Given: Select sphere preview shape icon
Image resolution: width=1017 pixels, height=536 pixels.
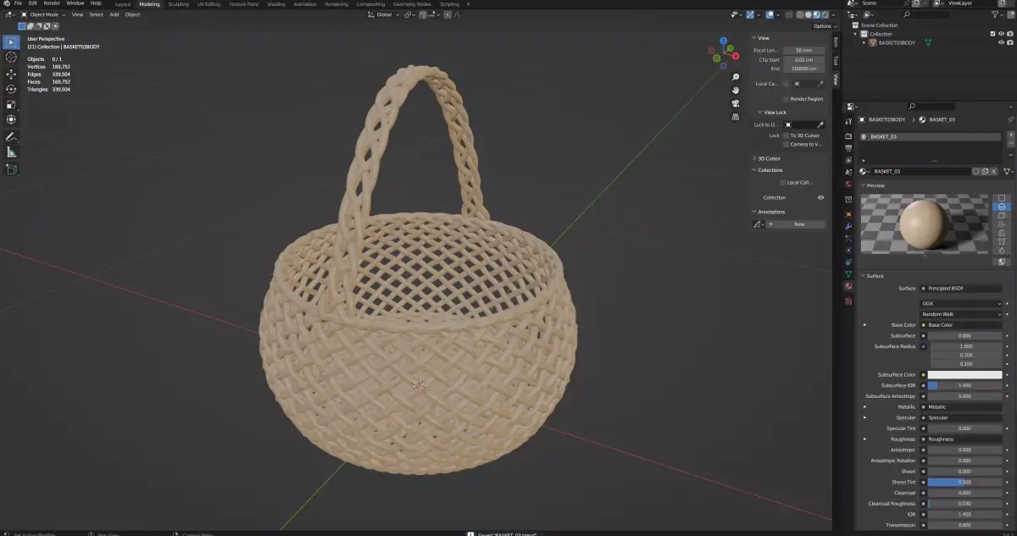Looking at the screenshot, I should click(x=1002, y=207).
